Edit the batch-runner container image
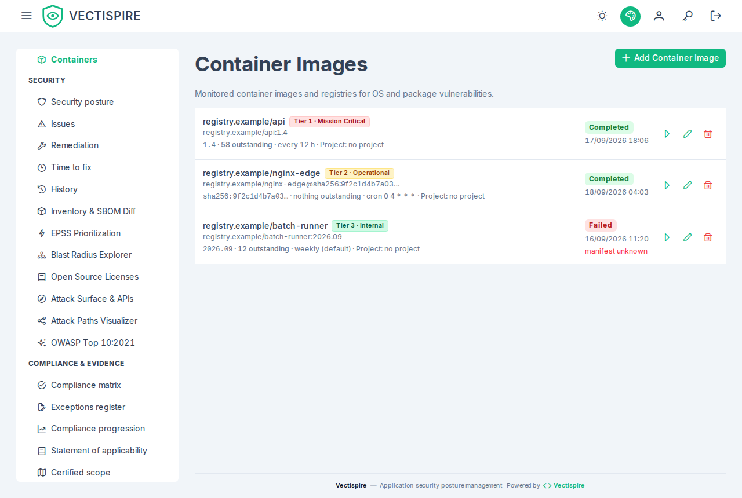Viewport: 742px width, 498px height. pos(688,237)
